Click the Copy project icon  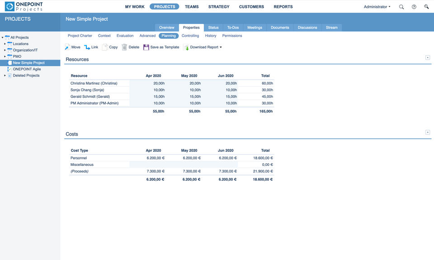pyautogui.click(x=105, y=47)
